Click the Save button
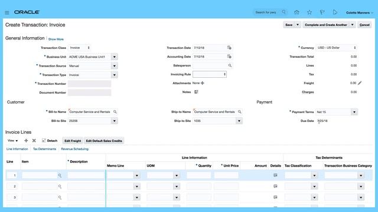Viewport: 378px width, 212px height. [x=289, y=25]
